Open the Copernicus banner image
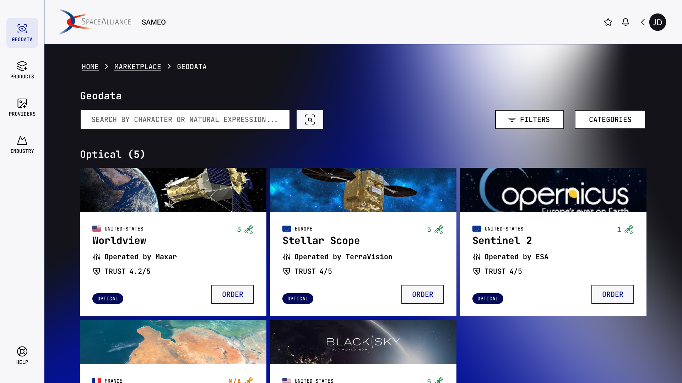The height and width of the screenshot is (383, 682). (553, 190)
